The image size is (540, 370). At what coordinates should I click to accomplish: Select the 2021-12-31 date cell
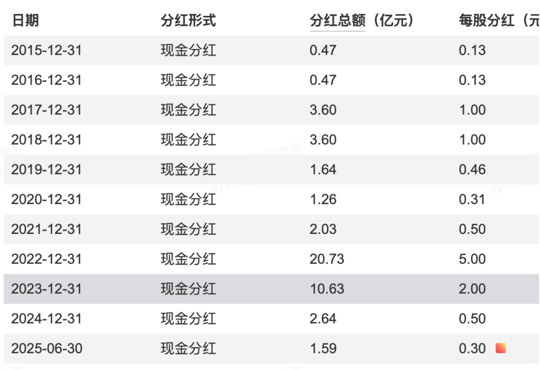tap(47, 229)
